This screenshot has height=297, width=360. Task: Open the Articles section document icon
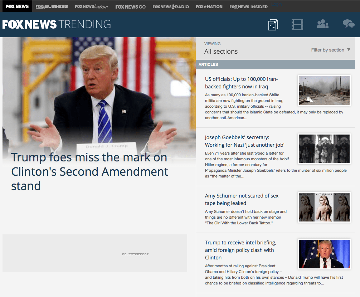point(273,25)
